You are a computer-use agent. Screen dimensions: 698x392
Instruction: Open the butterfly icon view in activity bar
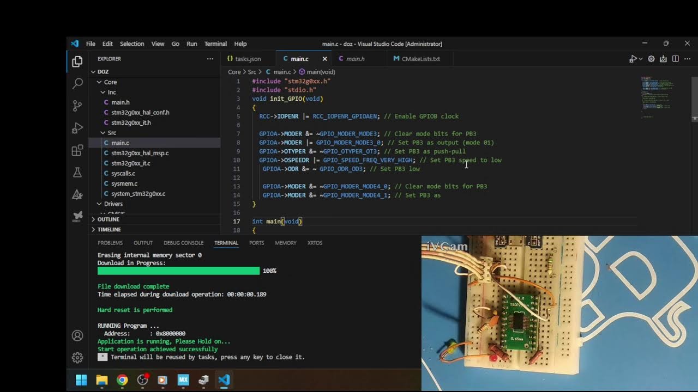(x=77, y=216)
